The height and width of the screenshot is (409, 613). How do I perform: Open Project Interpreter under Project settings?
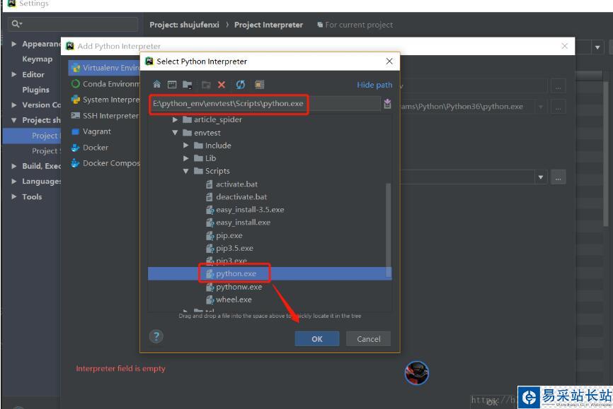[x=32, y=136]
